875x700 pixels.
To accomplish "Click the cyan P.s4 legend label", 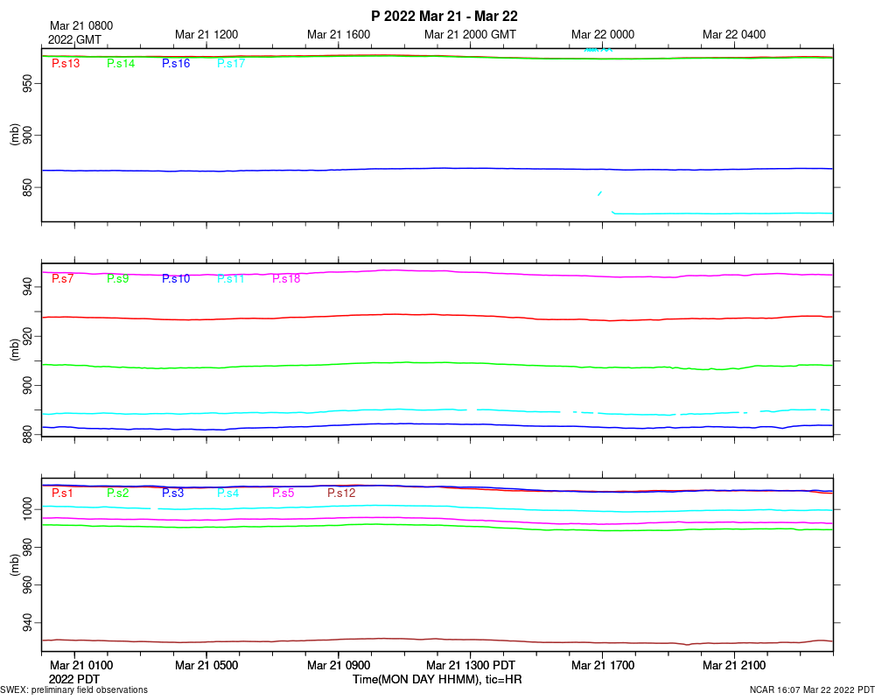I will (x=228, y=493).
